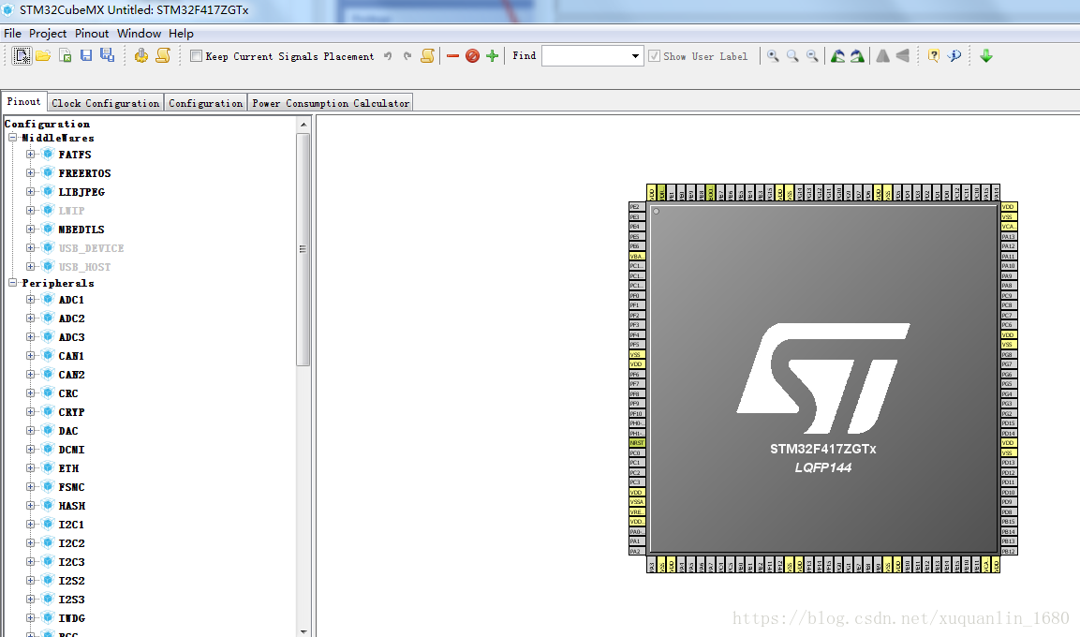Collapse the Peripherals tree node
This screenshot has height=637, width=1080.
coord(12,282)
